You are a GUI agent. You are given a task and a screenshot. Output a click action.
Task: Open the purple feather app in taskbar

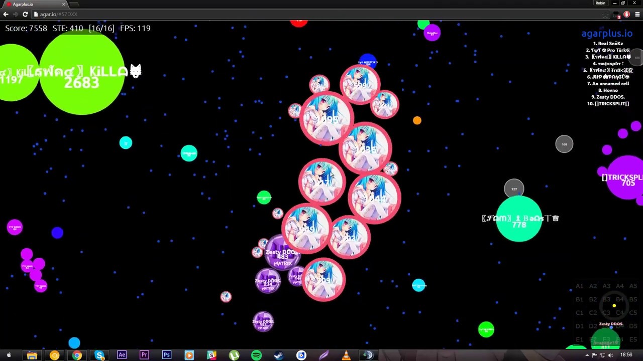tap(324, 355)
